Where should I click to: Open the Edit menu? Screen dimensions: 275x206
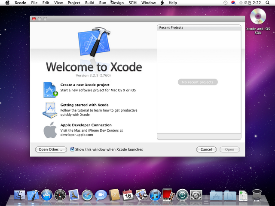coord(46,3)
